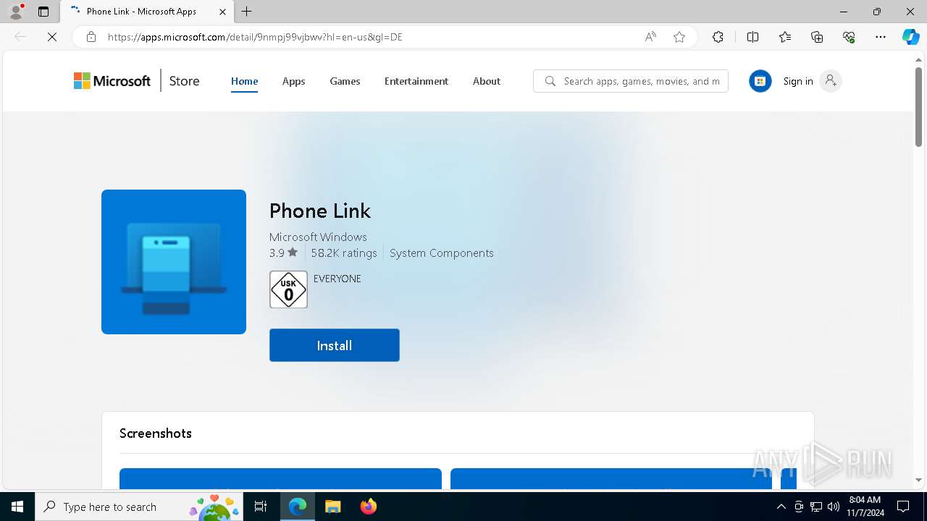The height and width of the screenshot is (521, 927).
Task: Click the Phone Link app icon
Action: [174, 262]
